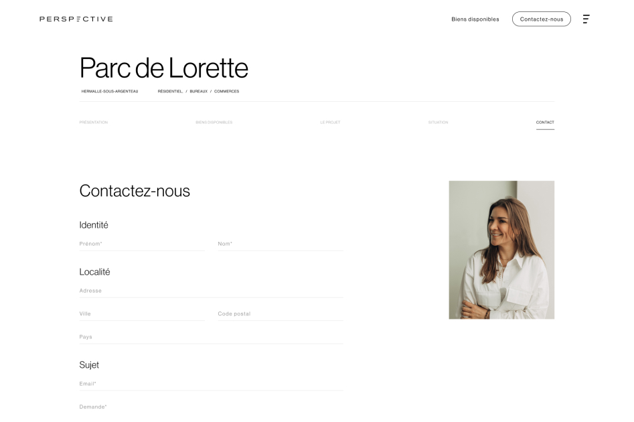The height and width of the screenshot is (422, 634).
Task: Focus the Nom input field
Action: coord(281,244)
